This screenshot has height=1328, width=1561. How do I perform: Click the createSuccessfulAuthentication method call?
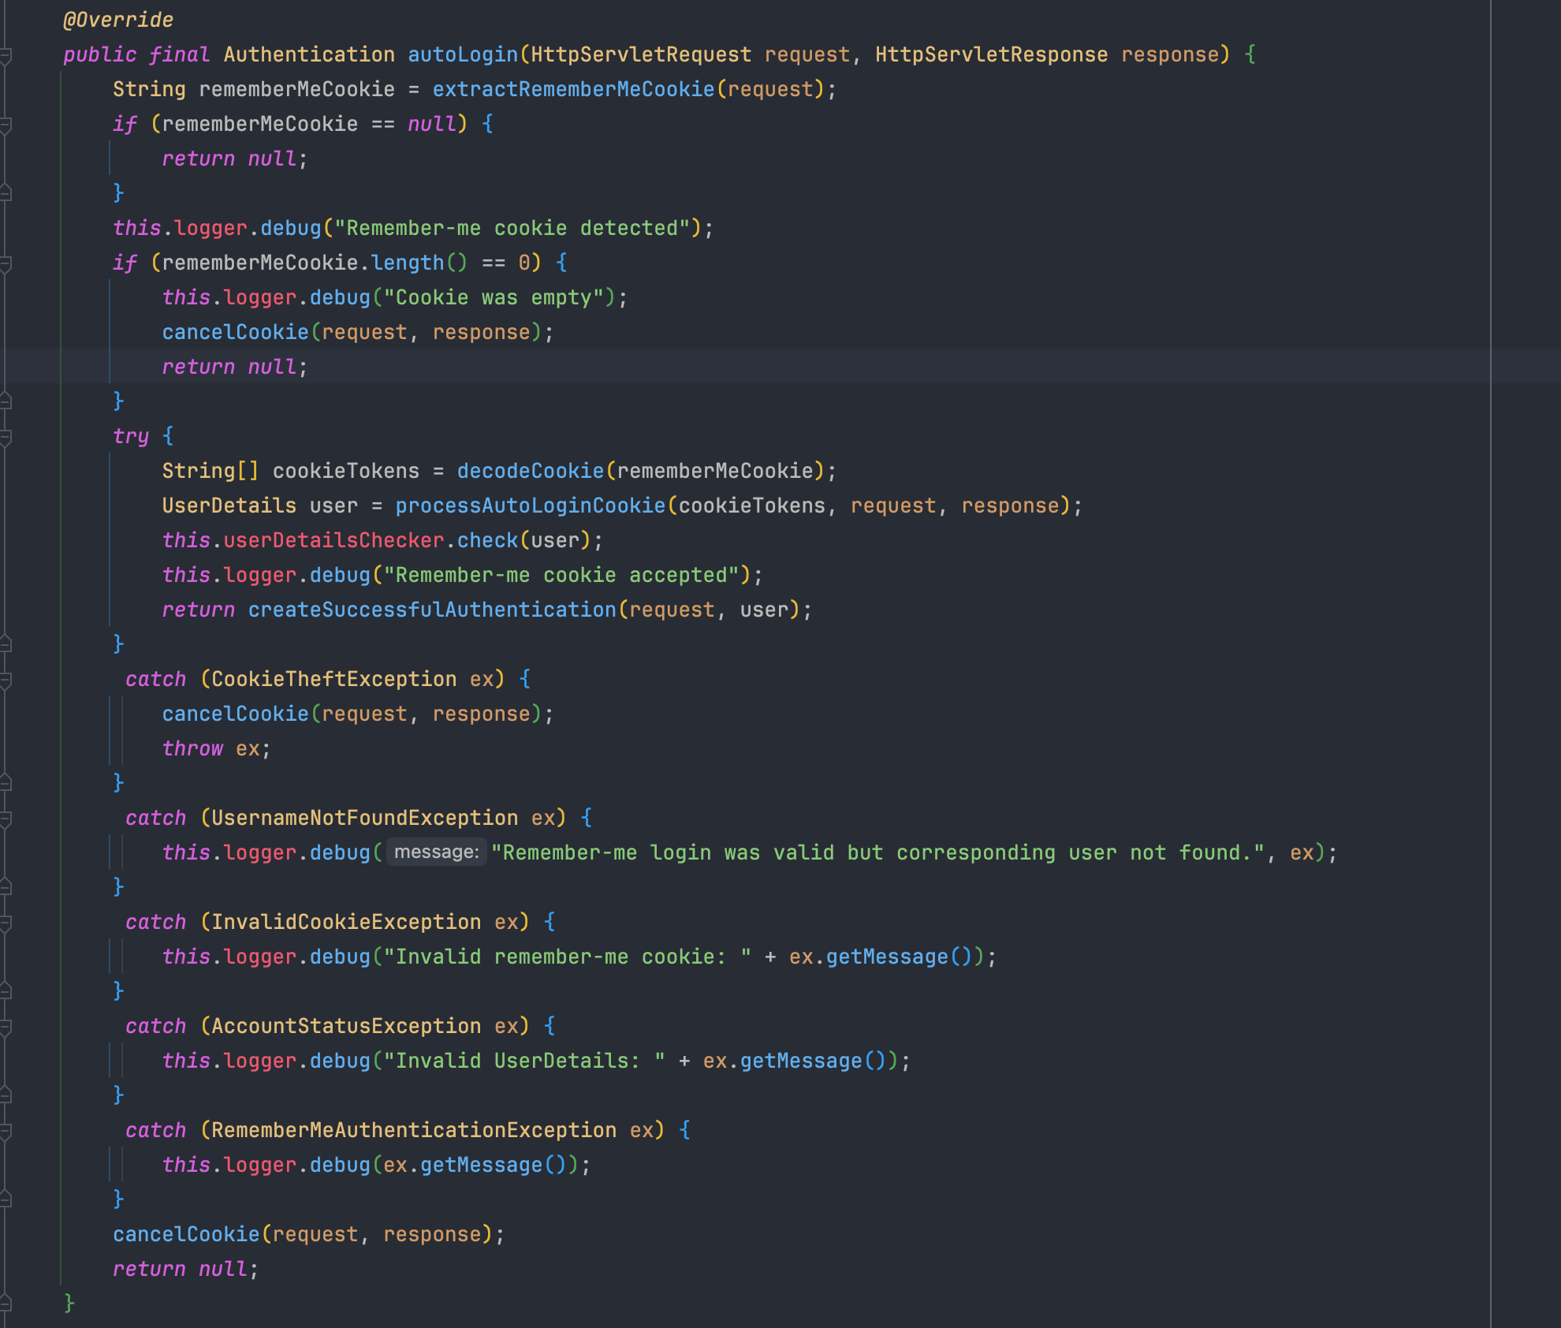[x=432, y=610]
